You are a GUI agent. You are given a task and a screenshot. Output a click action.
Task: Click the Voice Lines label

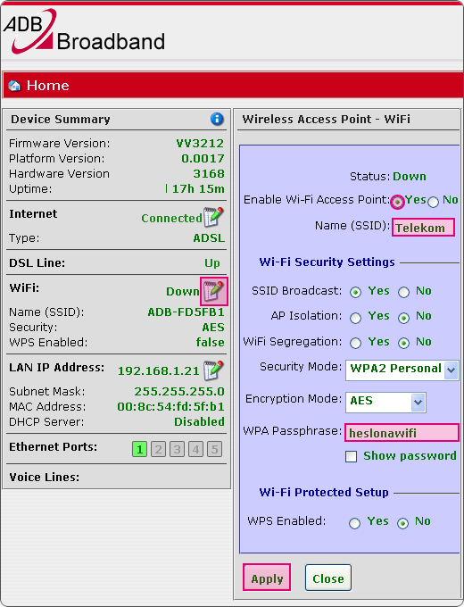[x=44, y=478]
